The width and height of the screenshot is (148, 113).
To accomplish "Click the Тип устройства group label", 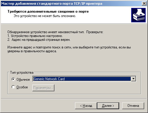I will (x=22, y=72).
